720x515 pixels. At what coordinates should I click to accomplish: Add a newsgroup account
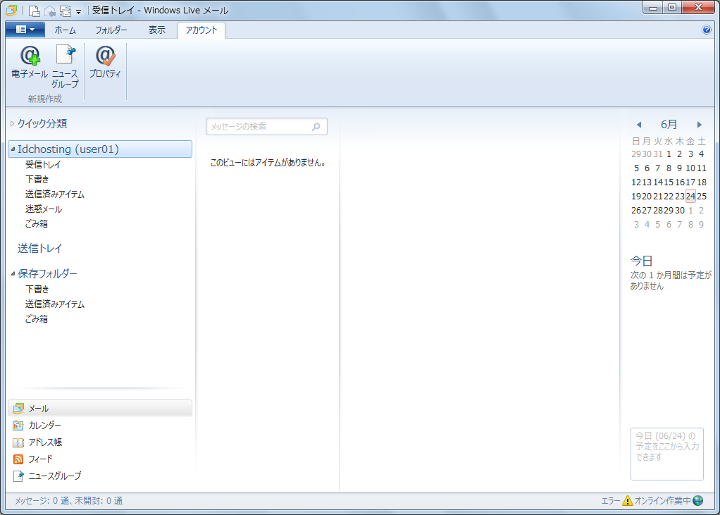65,66
